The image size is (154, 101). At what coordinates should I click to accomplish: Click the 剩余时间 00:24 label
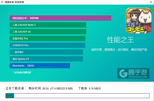38,88
